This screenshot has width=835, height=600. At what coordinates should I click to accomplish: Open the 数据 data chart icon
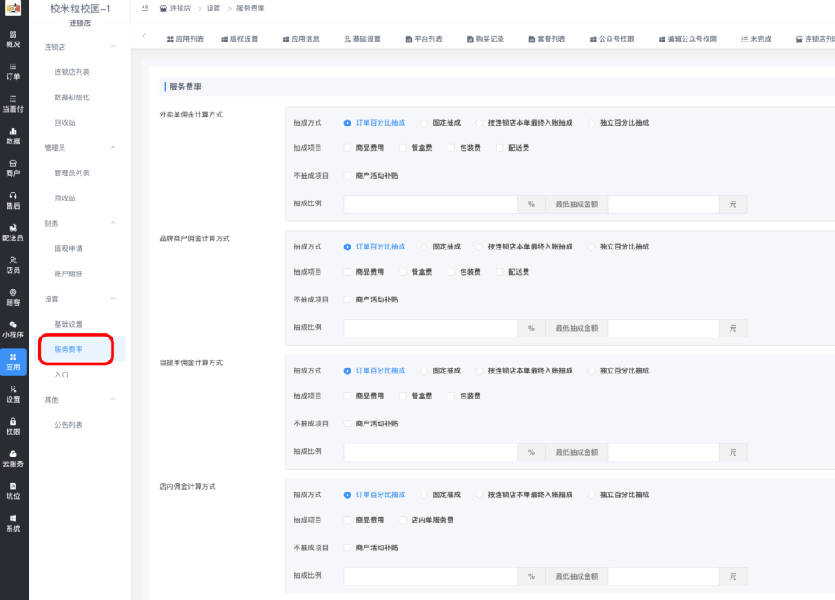13,135
